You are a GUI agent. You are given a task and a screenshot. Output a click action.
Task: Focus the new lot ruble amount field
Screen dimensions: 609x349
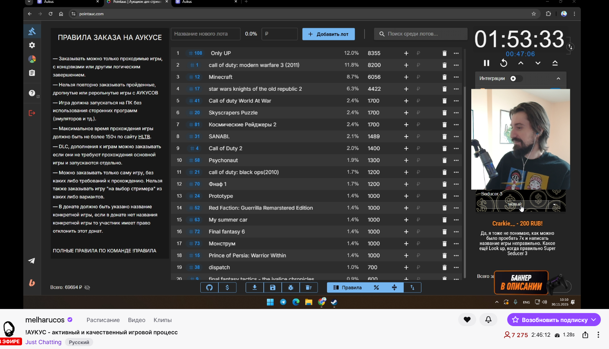(x=280, y=34)
